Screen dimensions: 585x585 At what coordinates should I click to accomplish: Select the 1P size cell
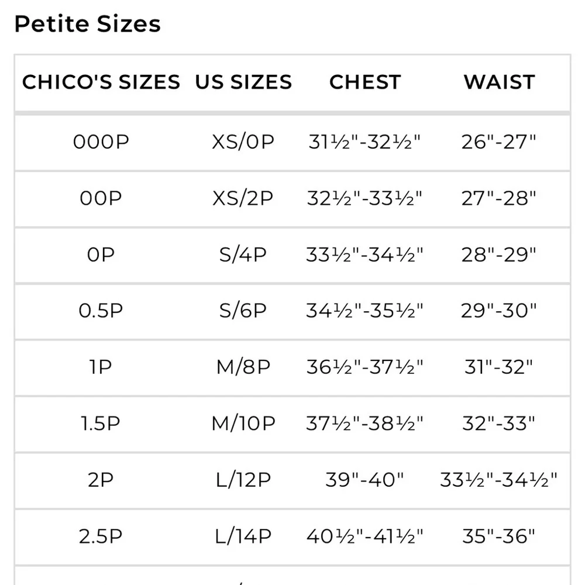(x=101, y=367)
